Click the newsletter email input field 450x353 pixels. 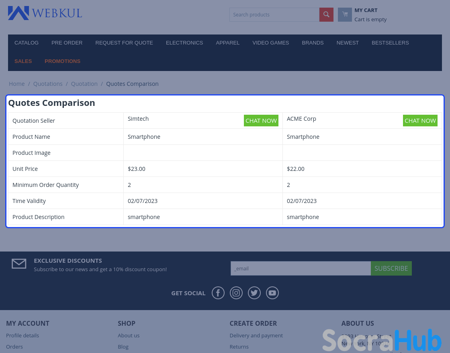coord(301,268)
